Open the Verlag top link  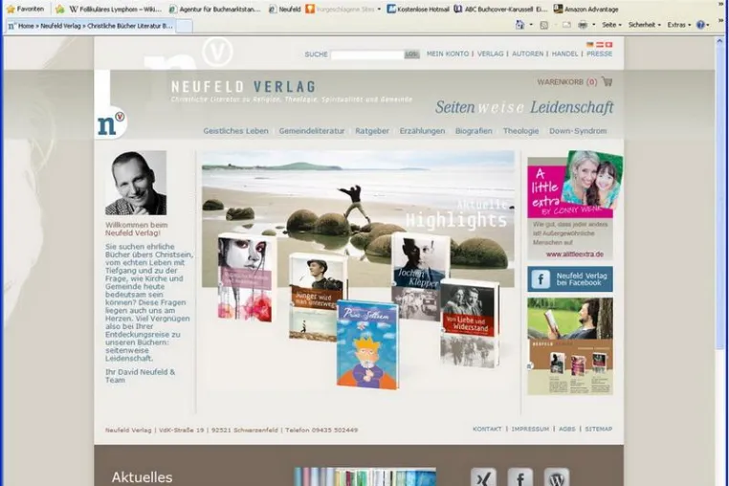491,54
